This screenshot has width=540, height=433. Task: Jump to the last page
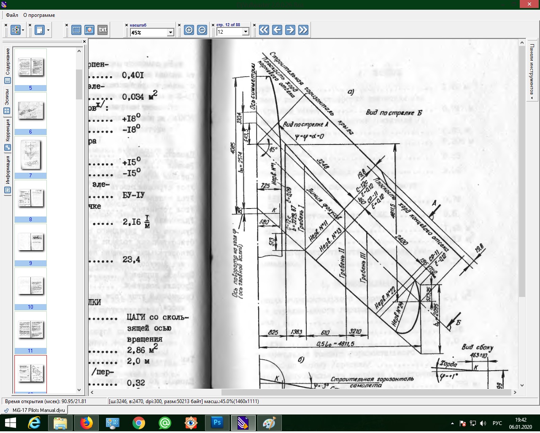pyautogui.click(x=303, y=30)
